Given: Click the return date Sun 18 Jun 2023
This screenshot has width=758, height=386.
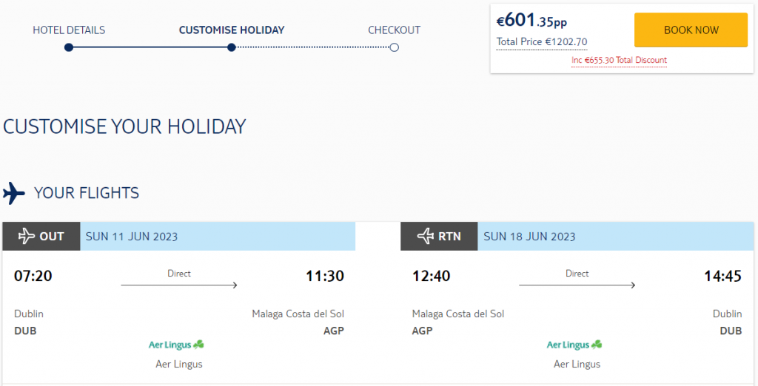Looking at the screenshot, I should coord(529,237).
